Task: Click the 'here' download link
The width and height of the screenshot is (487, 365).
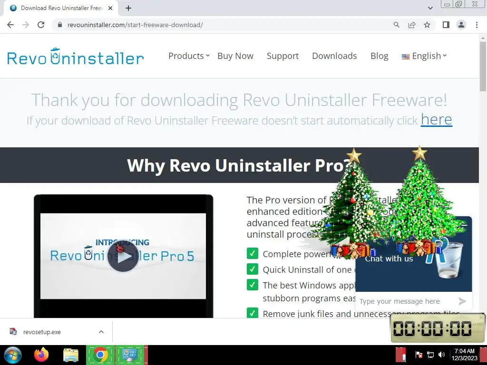Action: [437, 119]
